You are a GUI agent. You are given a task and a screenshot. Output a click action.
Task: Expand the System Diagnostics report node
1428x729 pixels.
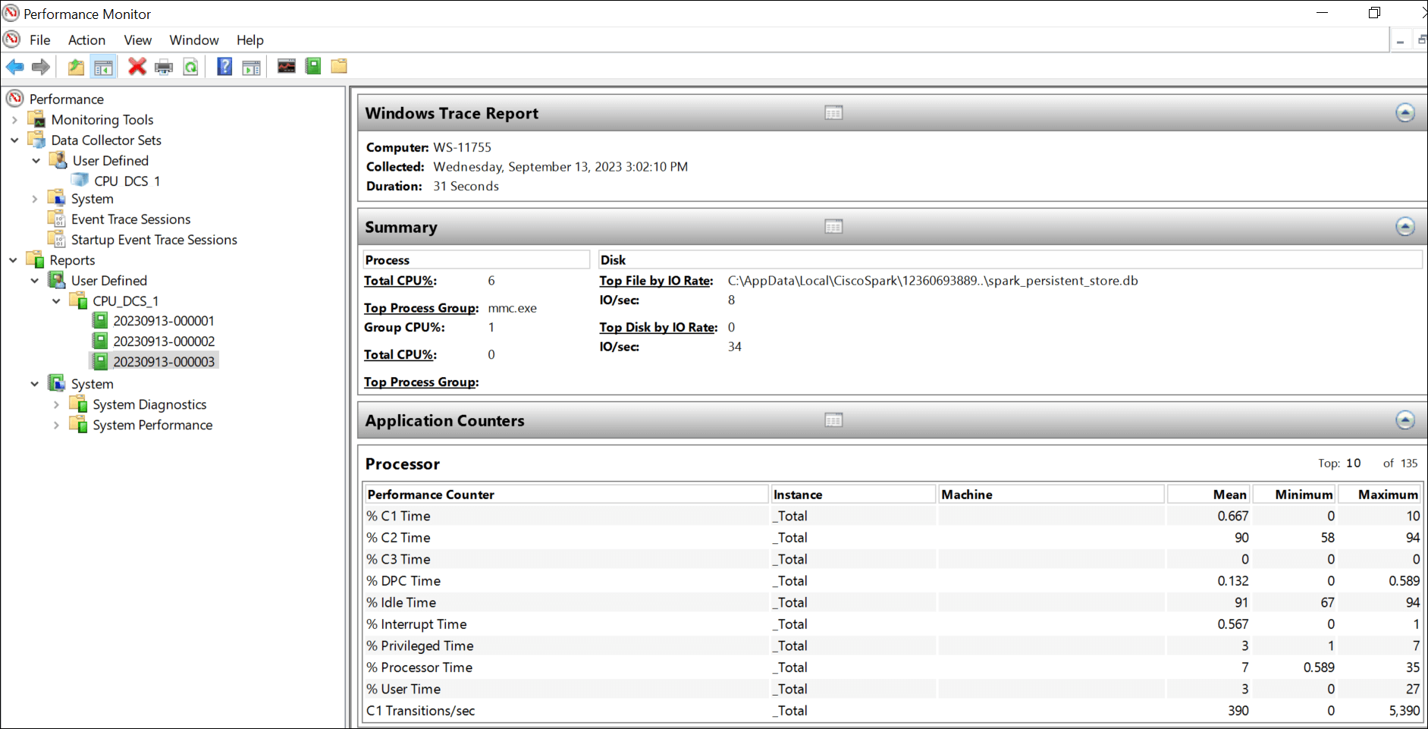point(56,404)
